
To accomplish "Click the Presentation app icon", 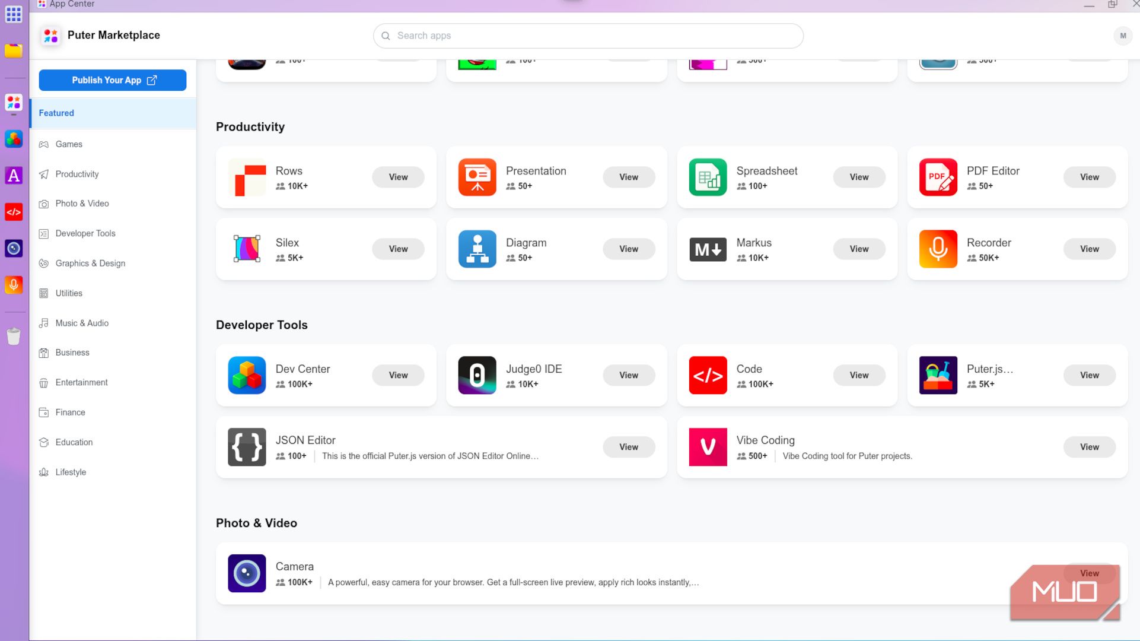I will 477,177.
